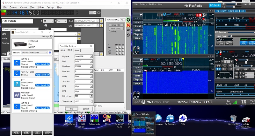255x136 pixels.
Task: Open PstRotatorAz desktop shortcut
Action: 94,120
